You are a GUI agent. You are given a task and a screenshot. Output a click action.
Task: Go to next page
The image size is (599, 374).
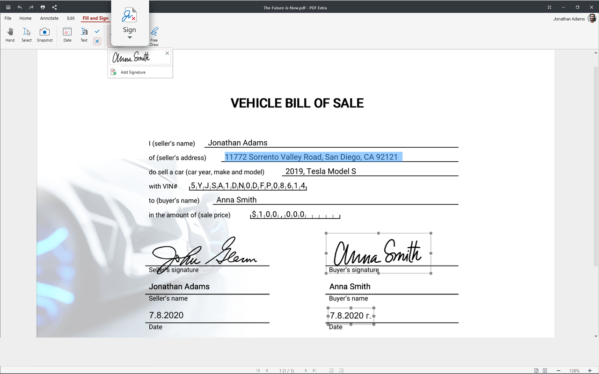[x=306, y=370]
